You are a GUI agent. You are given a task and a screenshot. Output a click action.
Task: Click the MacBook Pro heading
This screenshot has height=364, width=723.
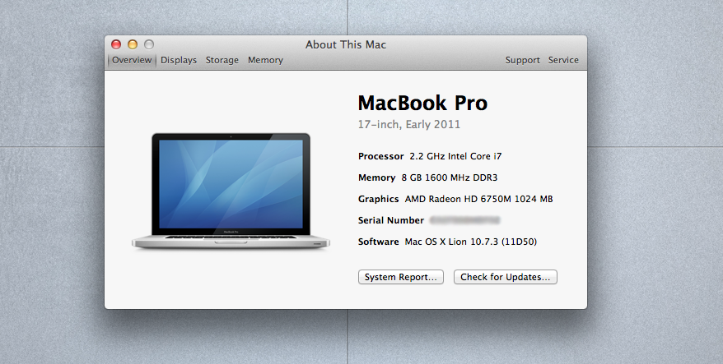[422, 103]
